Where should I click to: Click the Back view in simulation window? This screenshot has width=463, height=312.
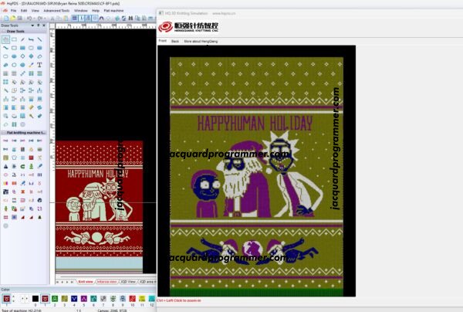(175, 40)
